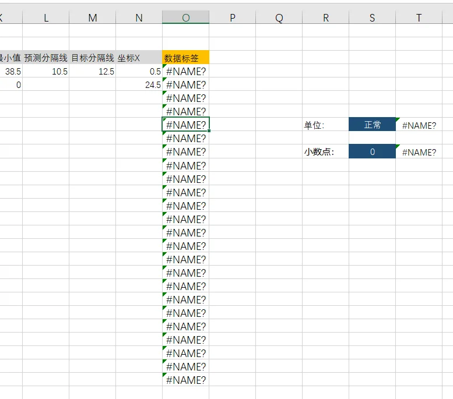The width and height of the screenshot is (453, 399).
Task: Click the fill handle of the selected cell
Action: (x=209, y=131)
